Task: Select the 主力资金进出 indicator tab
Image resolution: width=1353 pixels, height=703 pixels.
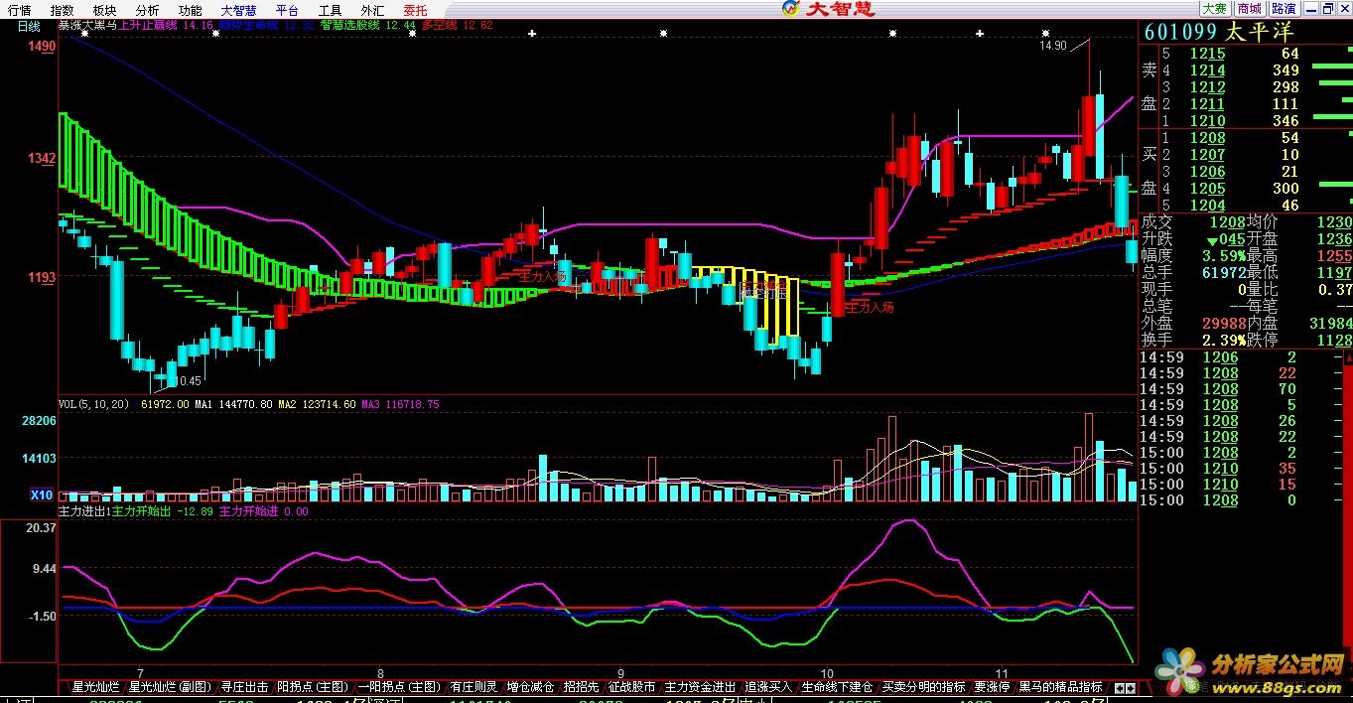Action: tap(701, 686)
